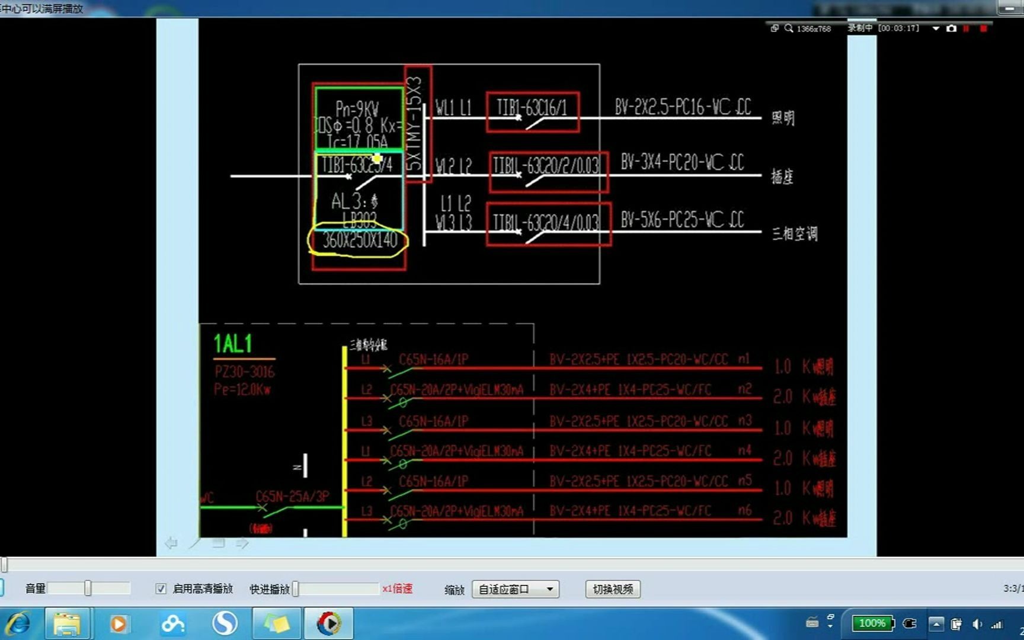Click the next slide arrow icon
The height and width of the screenshot is (640, 1024).
tap(242, 543)
